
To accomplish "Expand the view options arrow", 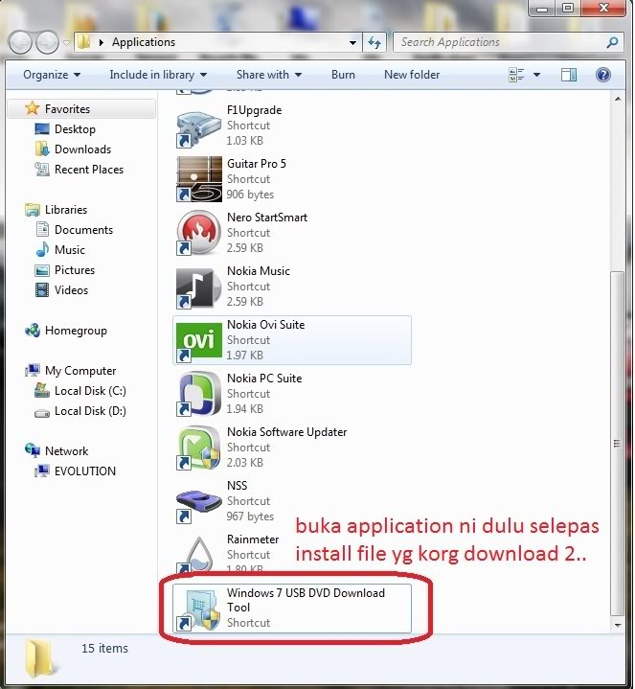I will tap(536, 75).
